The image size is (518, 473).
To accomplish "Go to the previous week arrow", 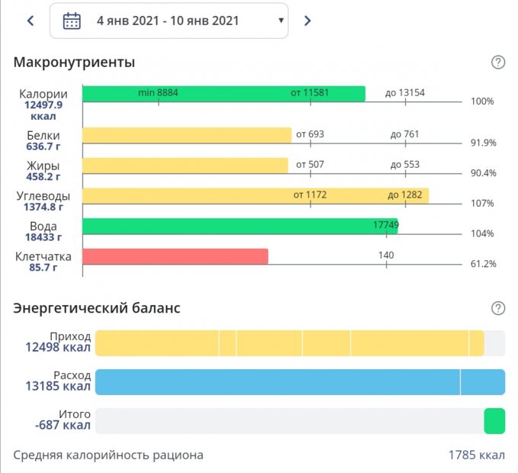I will (30, 21).
